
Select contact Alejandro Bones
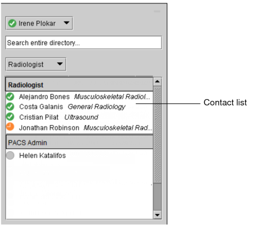(79, 97)
